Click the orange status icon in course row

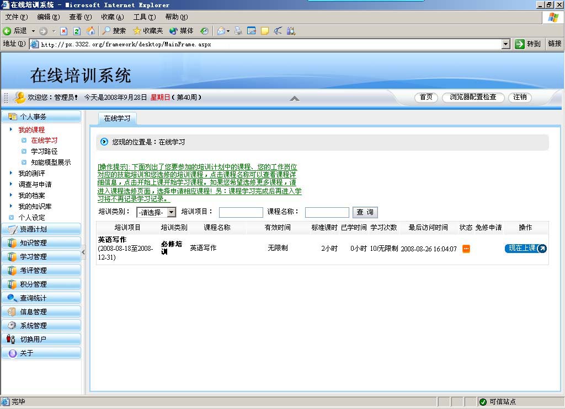point(466,249)
